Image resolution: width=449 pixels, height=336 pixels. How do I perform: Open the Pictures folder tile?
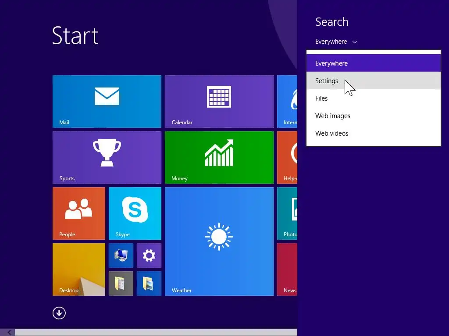coord(149,283)
